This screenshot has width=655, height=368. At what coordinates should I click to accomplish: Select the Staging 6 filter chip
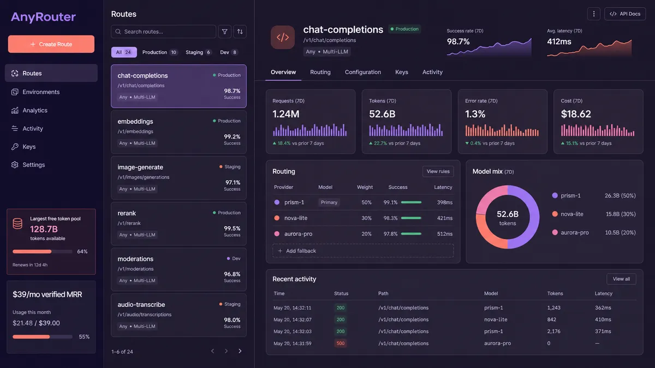tap(199, 52)
